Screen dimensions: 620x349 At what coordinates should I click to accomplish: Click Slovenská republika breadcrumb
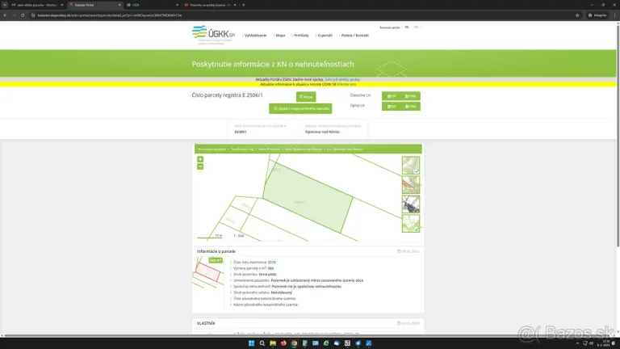pos(212,149)
